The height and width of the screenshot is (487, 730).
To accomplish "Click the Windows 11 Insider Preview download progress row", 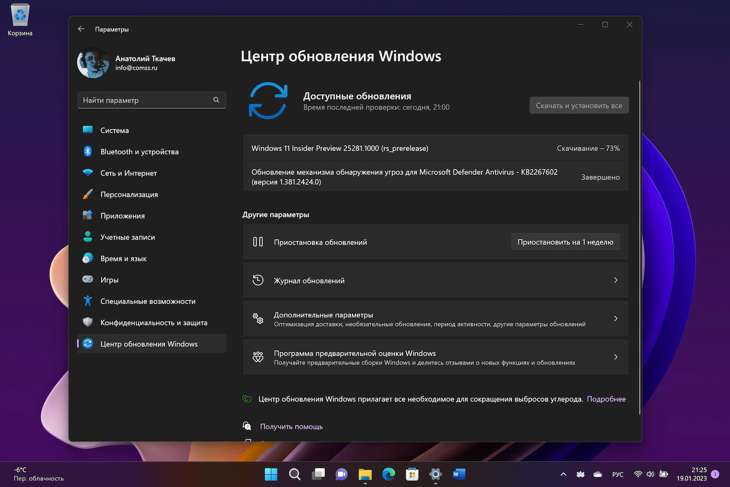I will [436, 148].
